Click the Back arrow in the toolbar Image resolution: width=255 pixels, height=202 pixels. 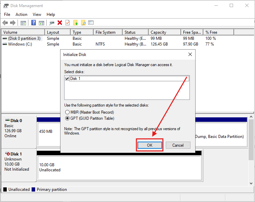(x=5, y=23)
